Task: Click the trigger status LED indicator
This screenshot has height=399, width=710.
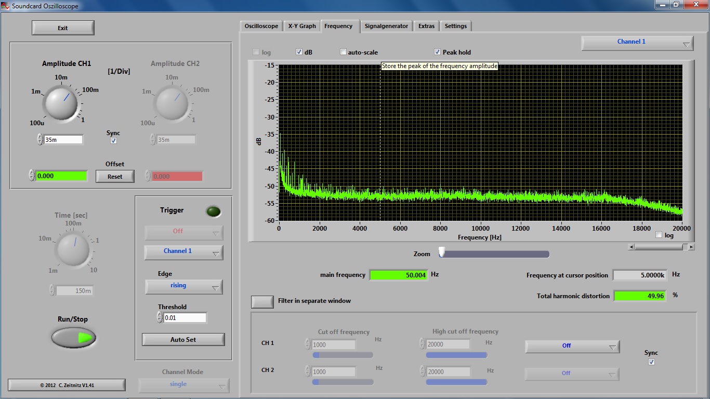Action: click(213, 211)
